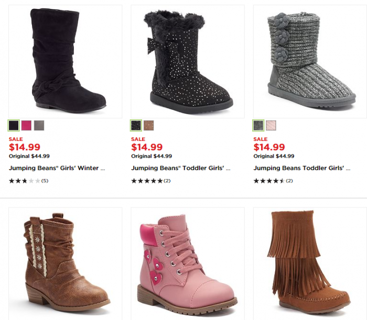The height and width of the screenshot is (320, 367).
Task: Select the hot pink swatch for Girls' Winter boots
Action: click(x=26, y=126)
